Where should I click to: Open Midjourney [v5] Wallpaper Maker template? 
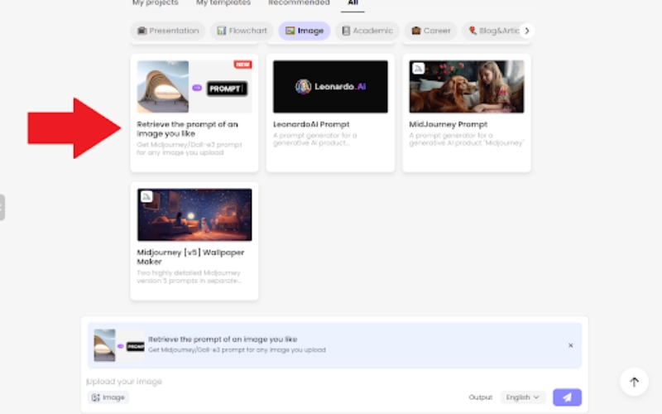[x=194, y=240]
